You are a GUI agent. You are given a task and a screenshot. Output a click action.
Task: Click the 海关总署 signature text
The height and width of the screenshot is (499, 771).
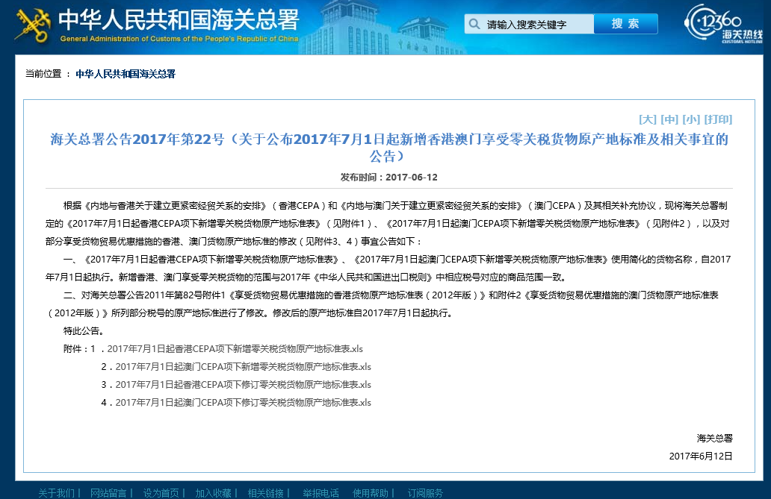tap(714, 438)
